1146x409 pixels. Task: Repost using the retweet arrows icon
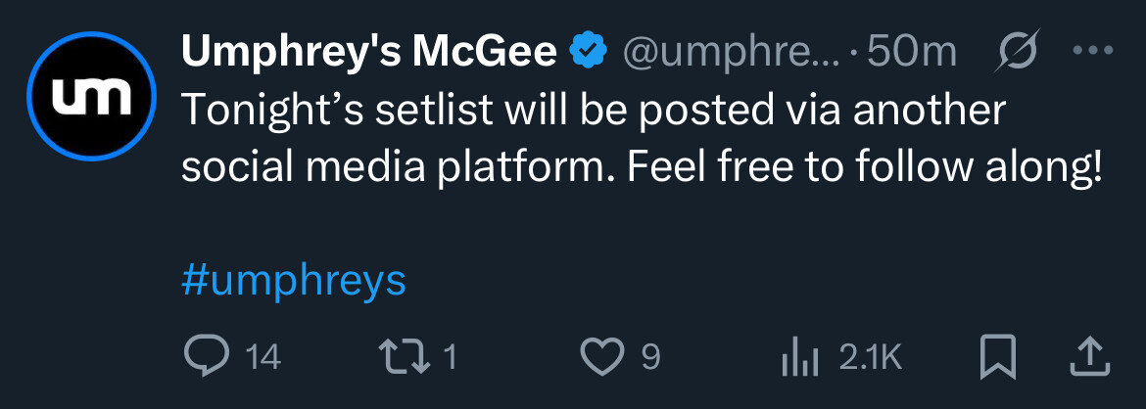(405, 357)
